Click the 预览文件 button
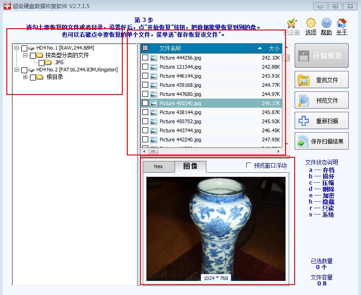This screenshot has height=295, width=361. point(321,100)
